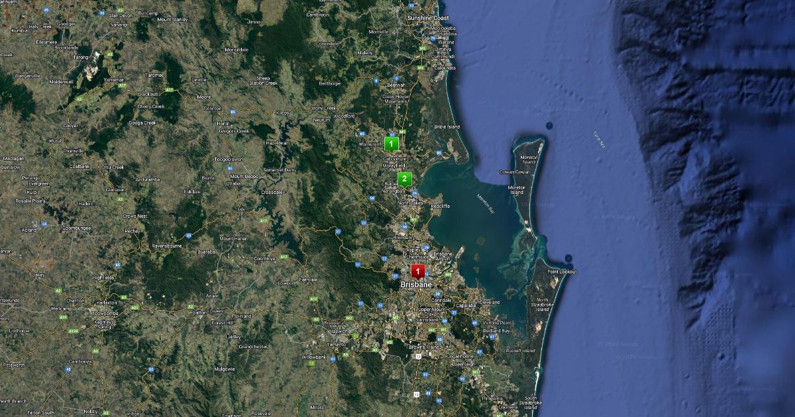Click the Gatton label
795x417 pixels.
pyautogui.click(x=199, y=312)
